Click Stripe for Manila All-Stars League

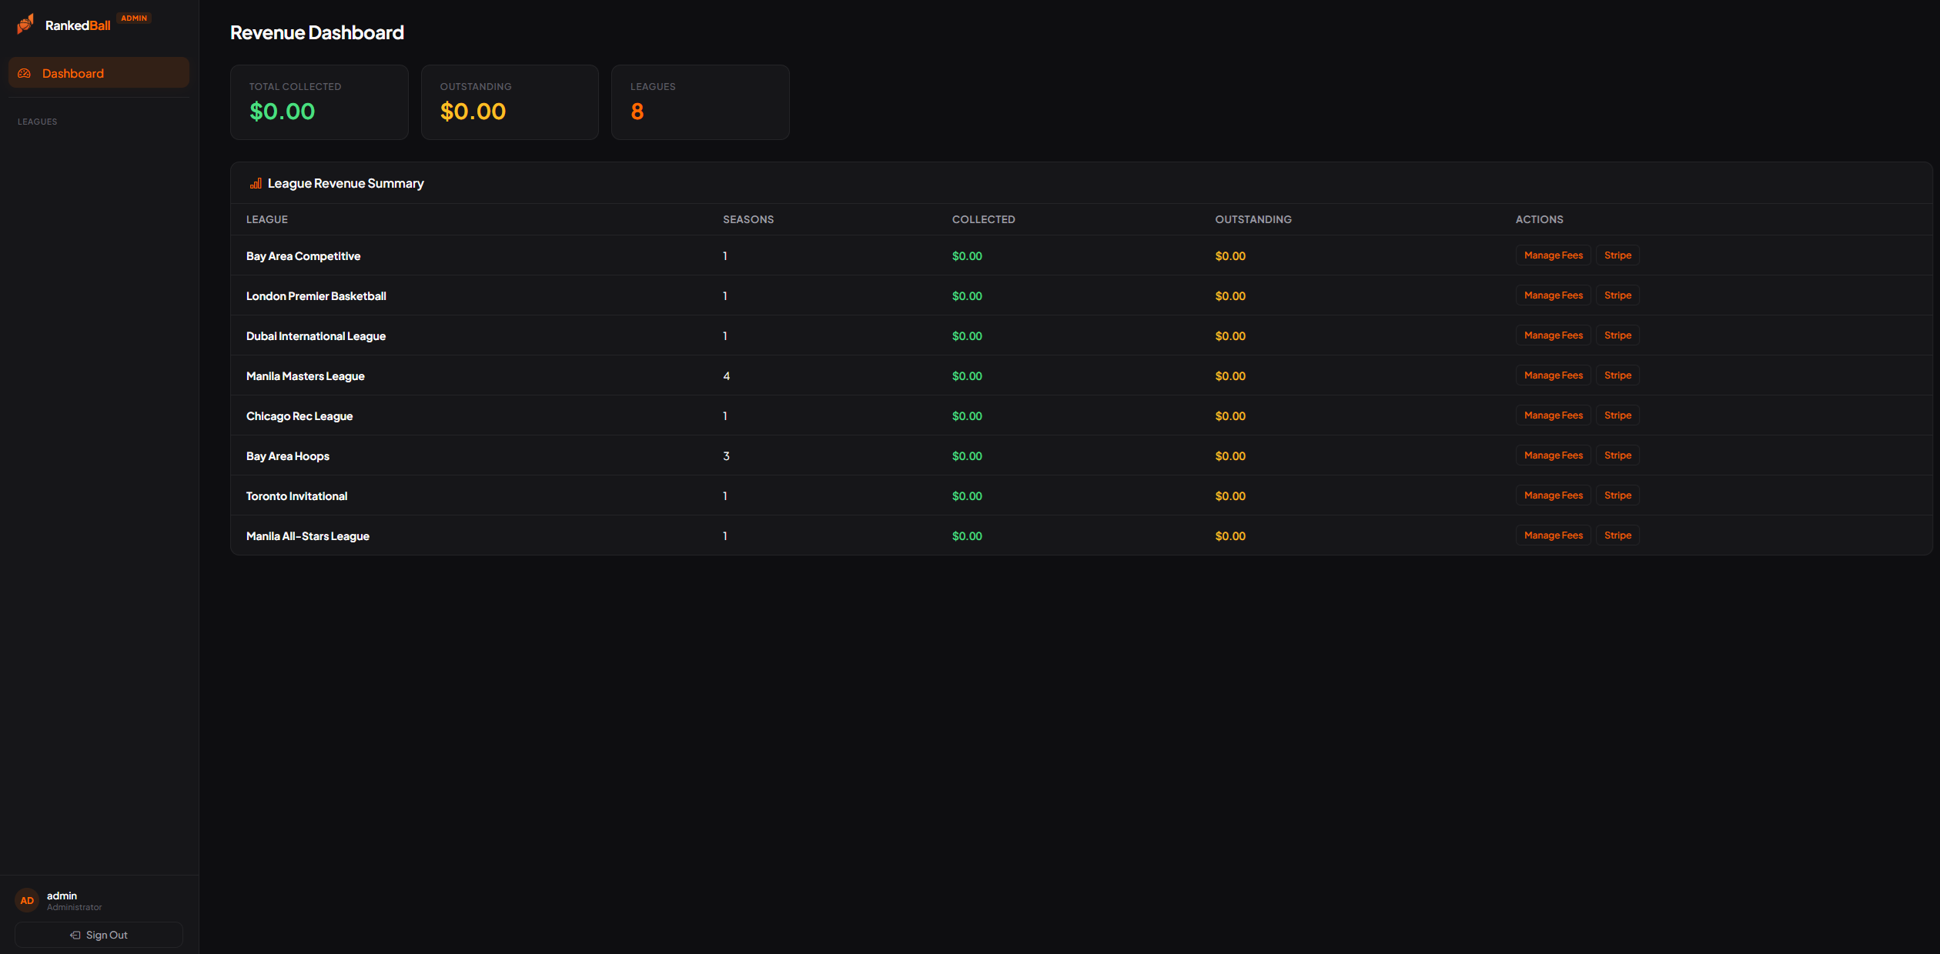[1617, 535]
